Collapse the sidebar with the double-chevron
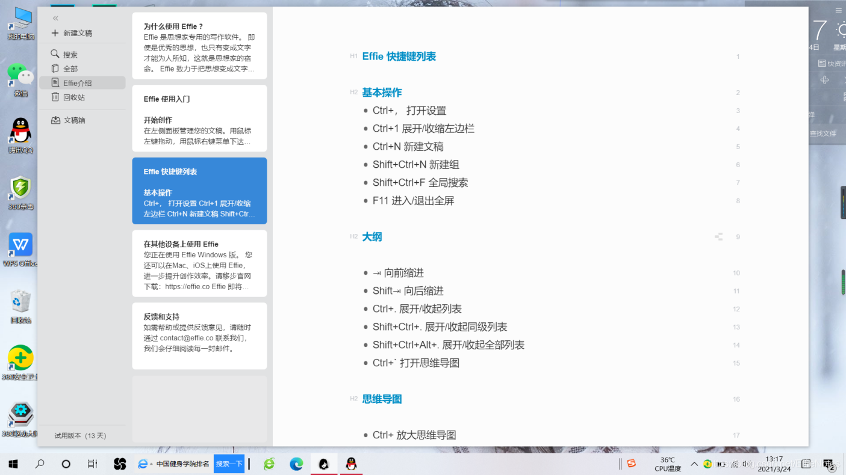The height and width of the screenshot is (475, 846). click(x=55, y=18)
